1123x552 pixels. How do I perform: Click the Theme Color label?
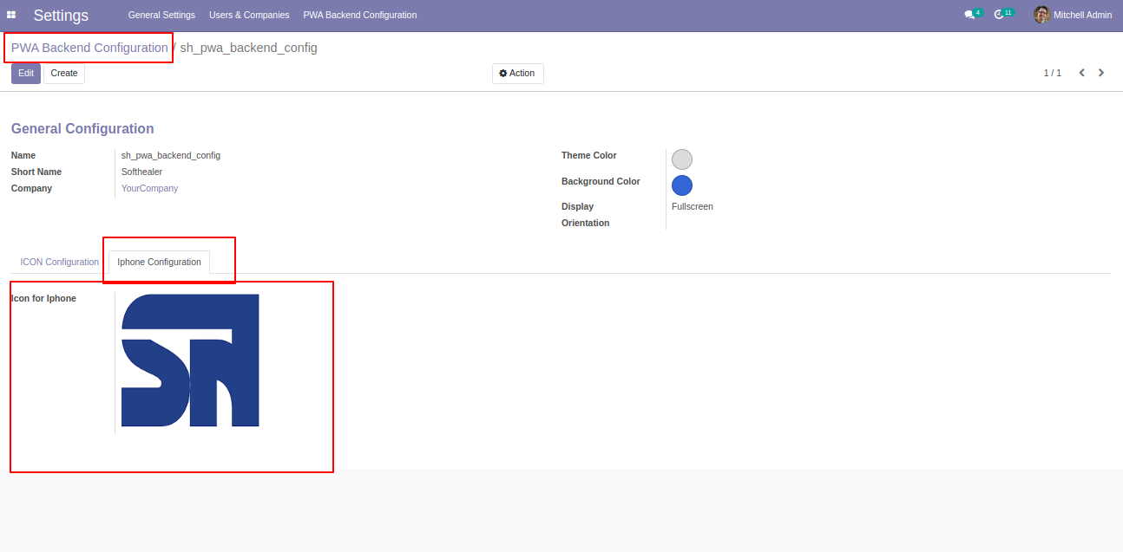[589, 155]
